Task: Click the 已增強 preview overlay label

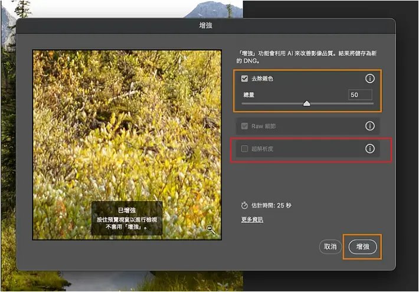Action: point(127,210)
